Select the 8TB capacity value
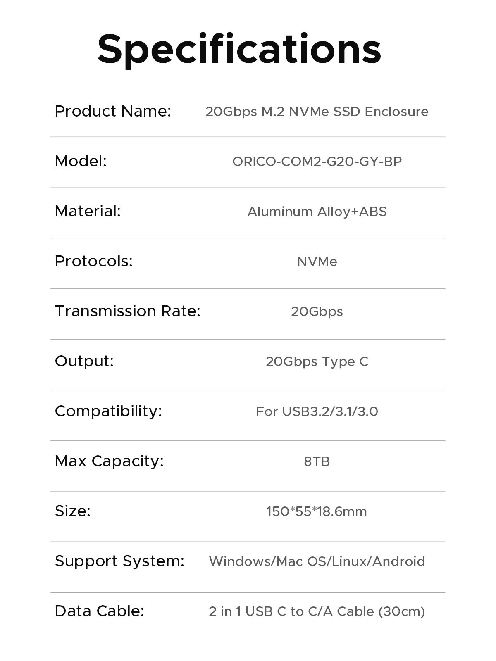Viewport: 496px width, 661px height. [x=317, y=461]
